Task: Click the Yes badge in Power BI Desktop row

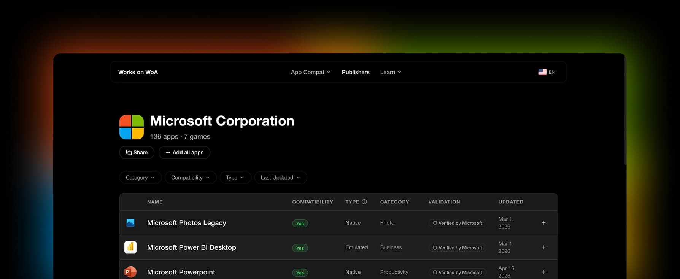Action: pyautogui.click(x=300, y=248)
